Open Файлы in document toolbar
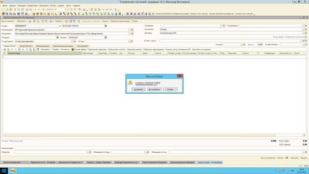The height and width of the screenshot is (174, 309). [x=135, y=21]
